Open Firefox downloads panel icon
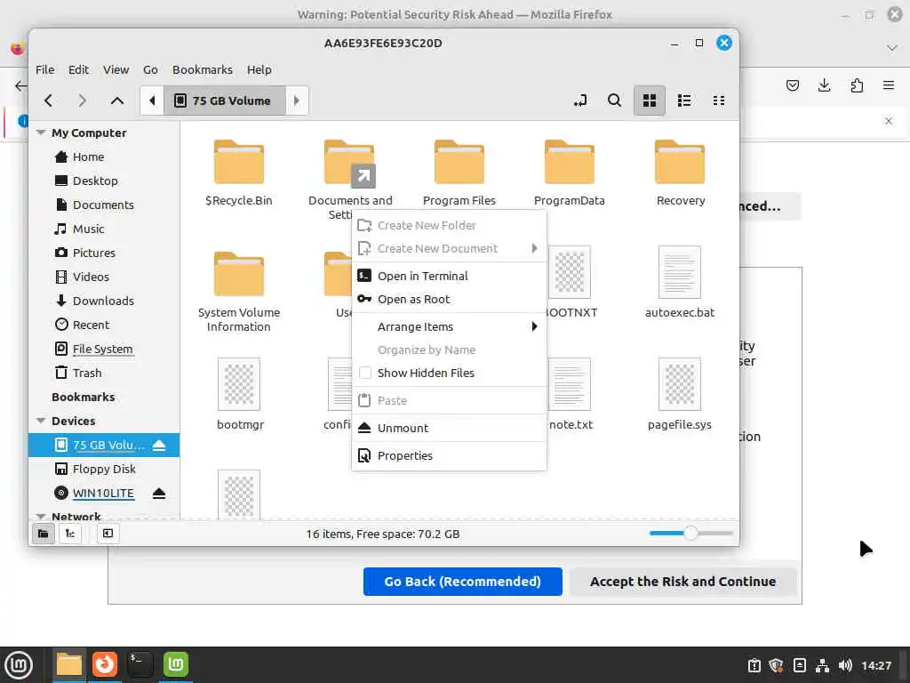This screenshot has width=910, height=683. (x=824, y=85)
